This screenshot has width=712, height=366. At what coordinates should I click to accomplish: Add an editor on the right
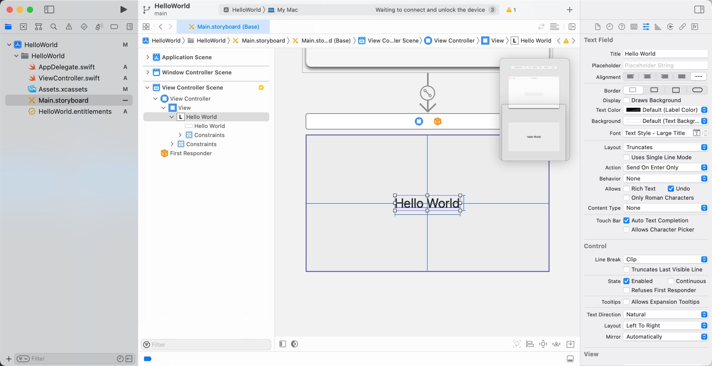pyautogui.click(x=572, y=27)
